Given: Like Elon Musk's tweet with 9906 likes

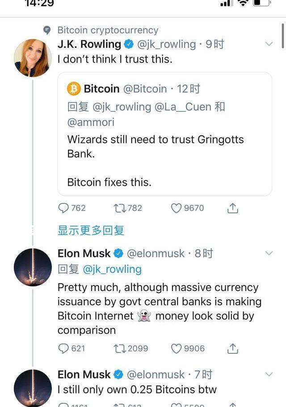Looking at the screenshot, I should 188,348.
